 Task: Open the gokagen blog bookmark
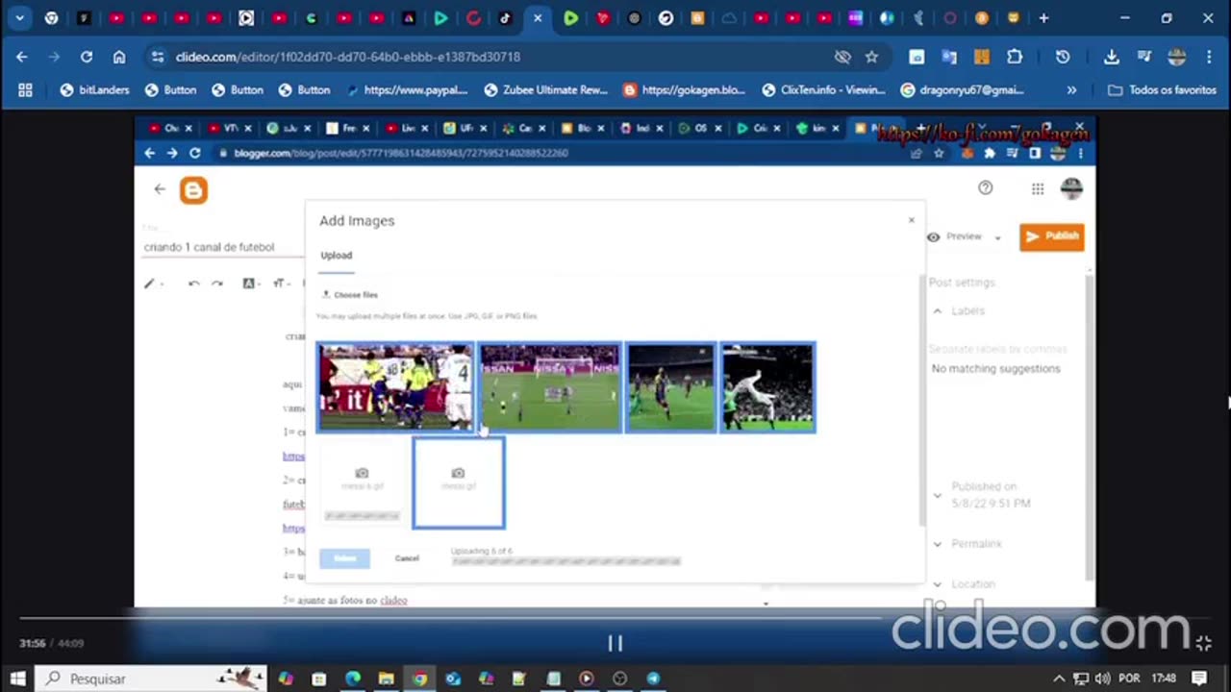[684, 89]
